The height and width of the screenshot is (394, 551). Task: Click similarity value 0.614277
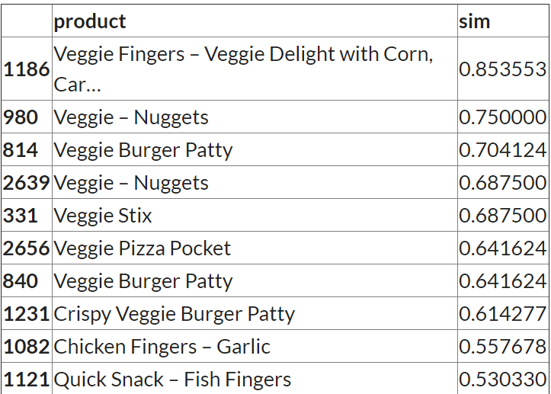pyautogui.click(x=502, y=314)
